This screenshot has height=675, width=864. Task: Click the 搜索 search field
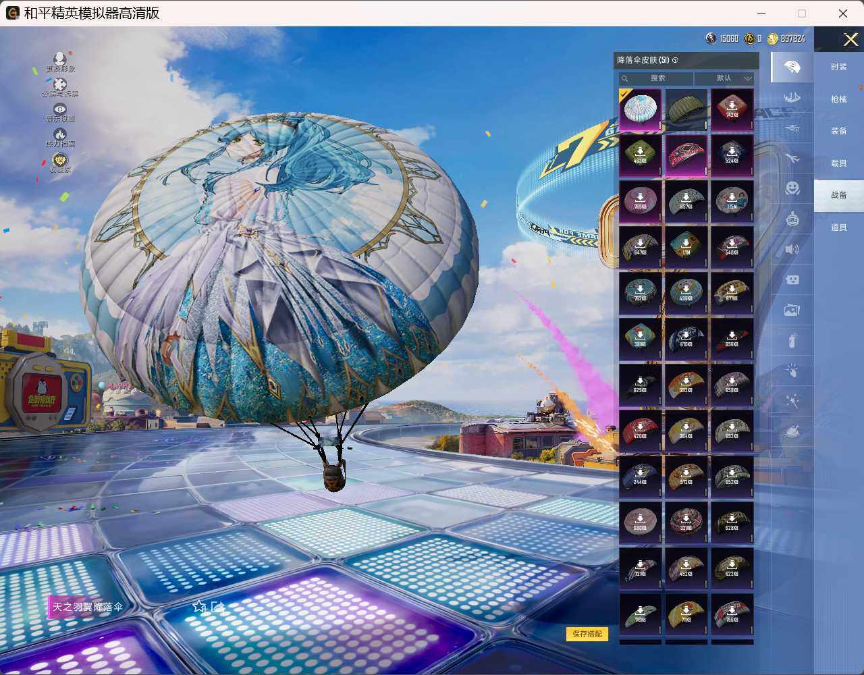coord(656,78)
